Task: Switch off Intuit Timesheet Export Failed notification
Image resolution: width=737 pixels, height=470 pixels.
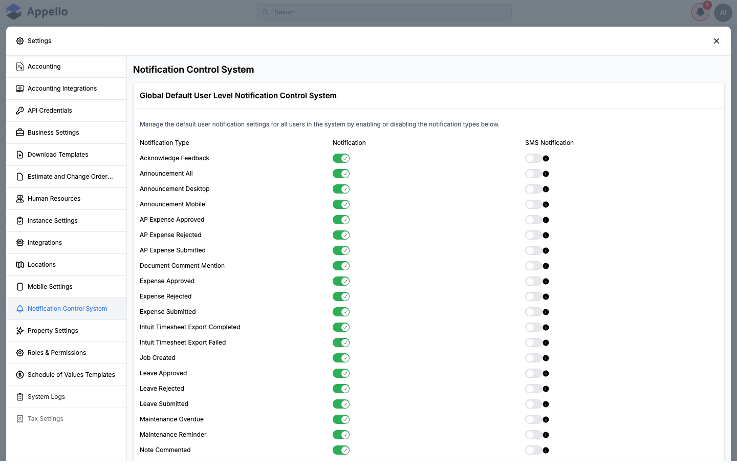Action: (x=341, y=343)
